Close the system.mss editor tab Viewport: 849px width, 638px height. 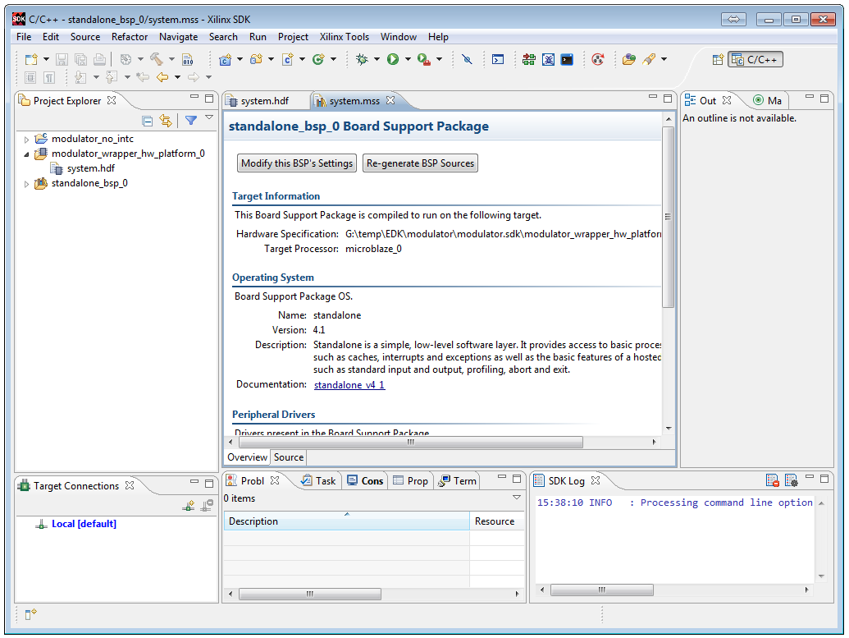point(390,100)
